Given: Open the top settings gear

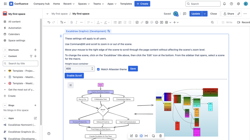Looking at the screenshot, I should click(x=238, y=4).
